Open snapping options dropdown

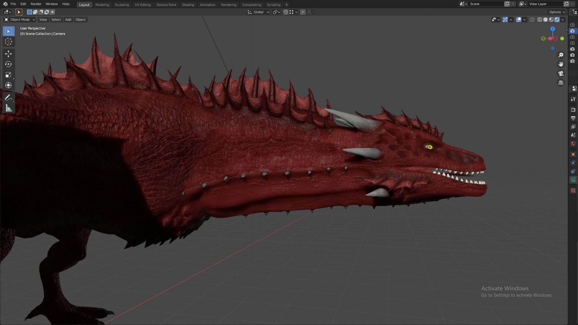click(x=294, y=12)
